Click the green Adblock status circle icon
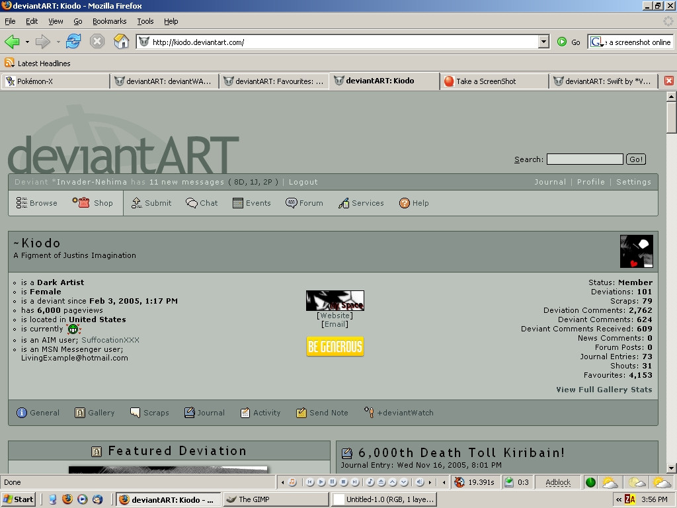 [590, 482]
